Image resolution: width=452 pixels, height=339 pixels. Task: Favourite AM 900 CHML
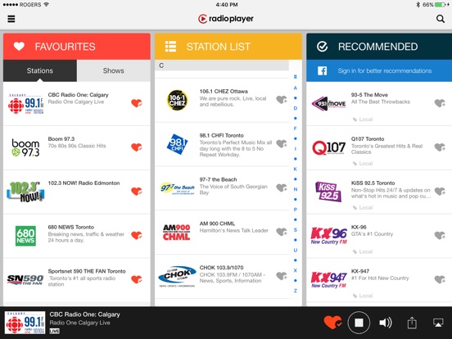282,232
